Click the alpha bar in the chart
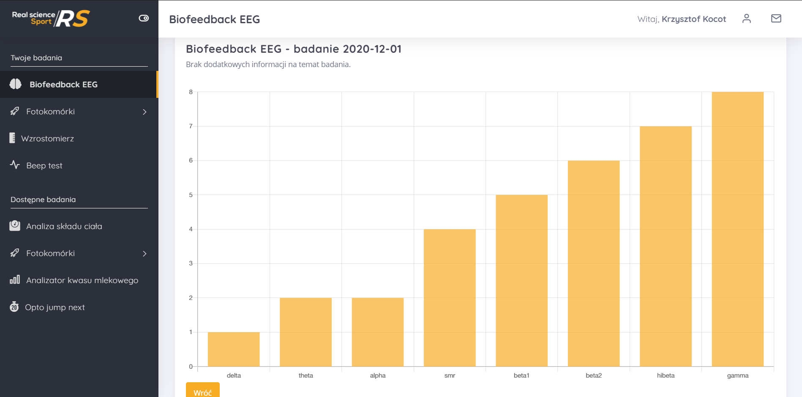This screenshot has width=802, height=397. 378,332
